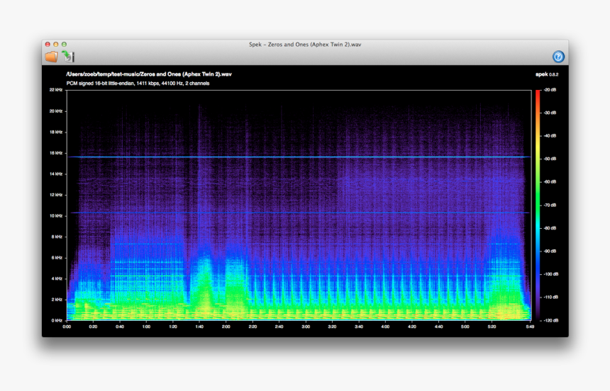The width and height of the screenshot is (610, 391).
Task: Click the '5:49' end time label
Action: pos(530,327)
